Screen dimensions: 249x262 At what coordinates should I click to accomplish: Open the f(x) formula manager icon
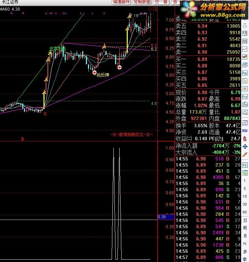point(245,105)
